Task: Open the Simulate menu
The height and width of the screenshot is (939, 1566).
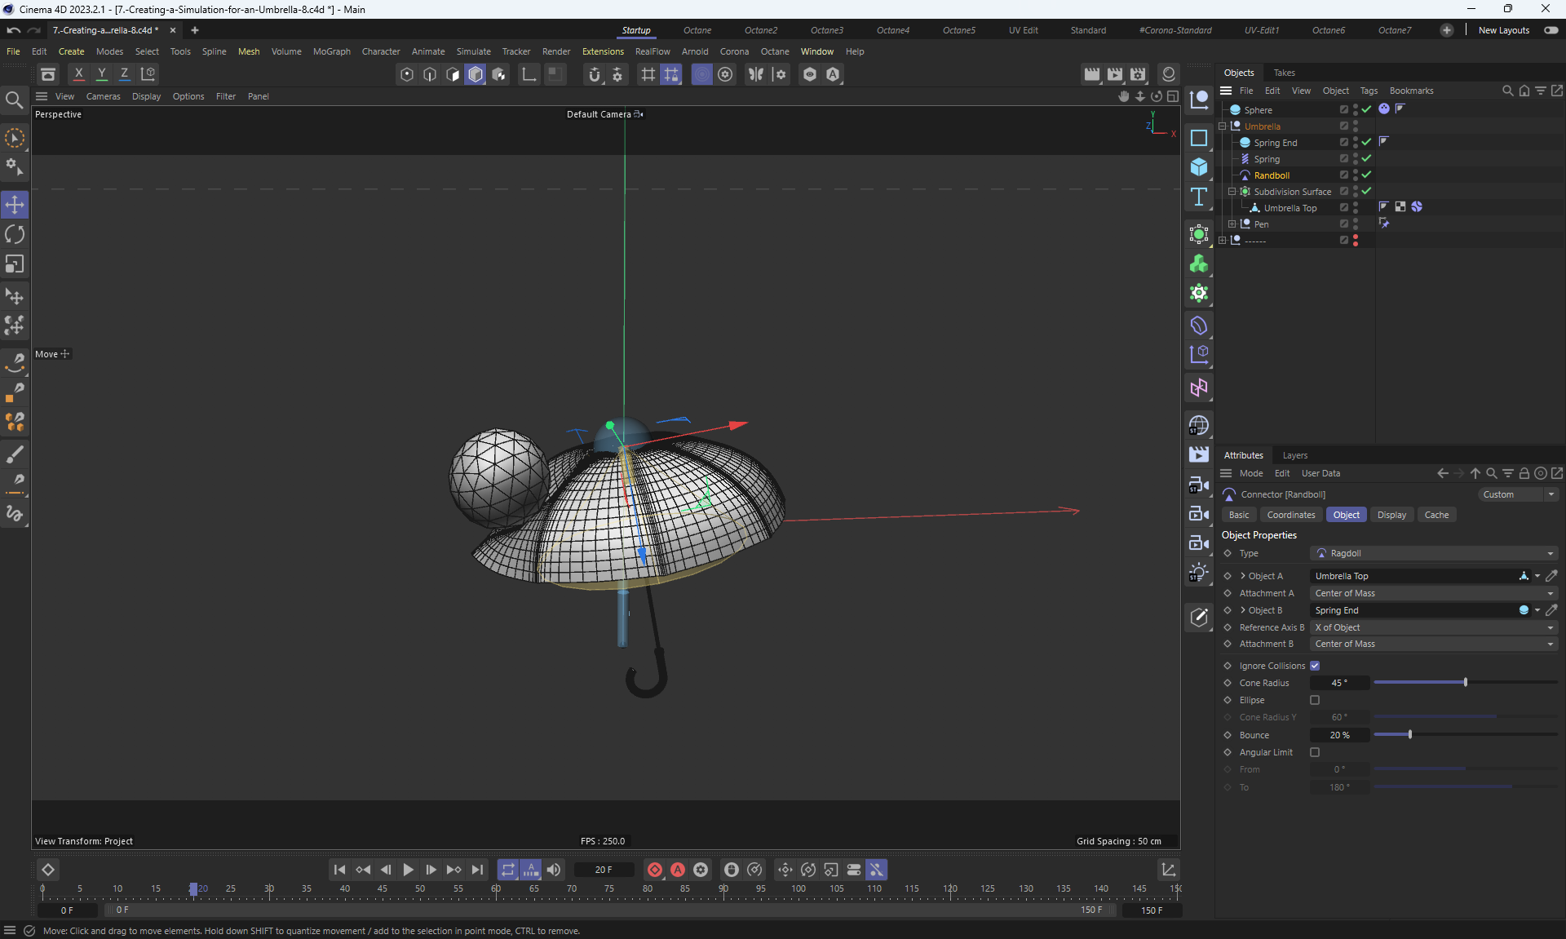Action: (473, 51)
